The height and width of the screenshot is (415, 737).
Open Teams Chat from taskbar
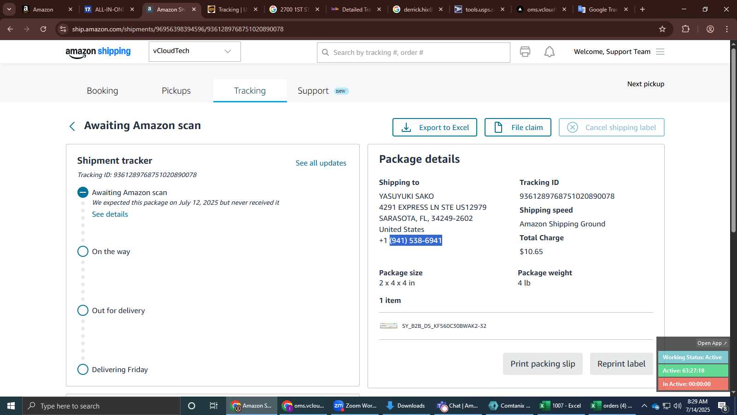tap(458, 406)
